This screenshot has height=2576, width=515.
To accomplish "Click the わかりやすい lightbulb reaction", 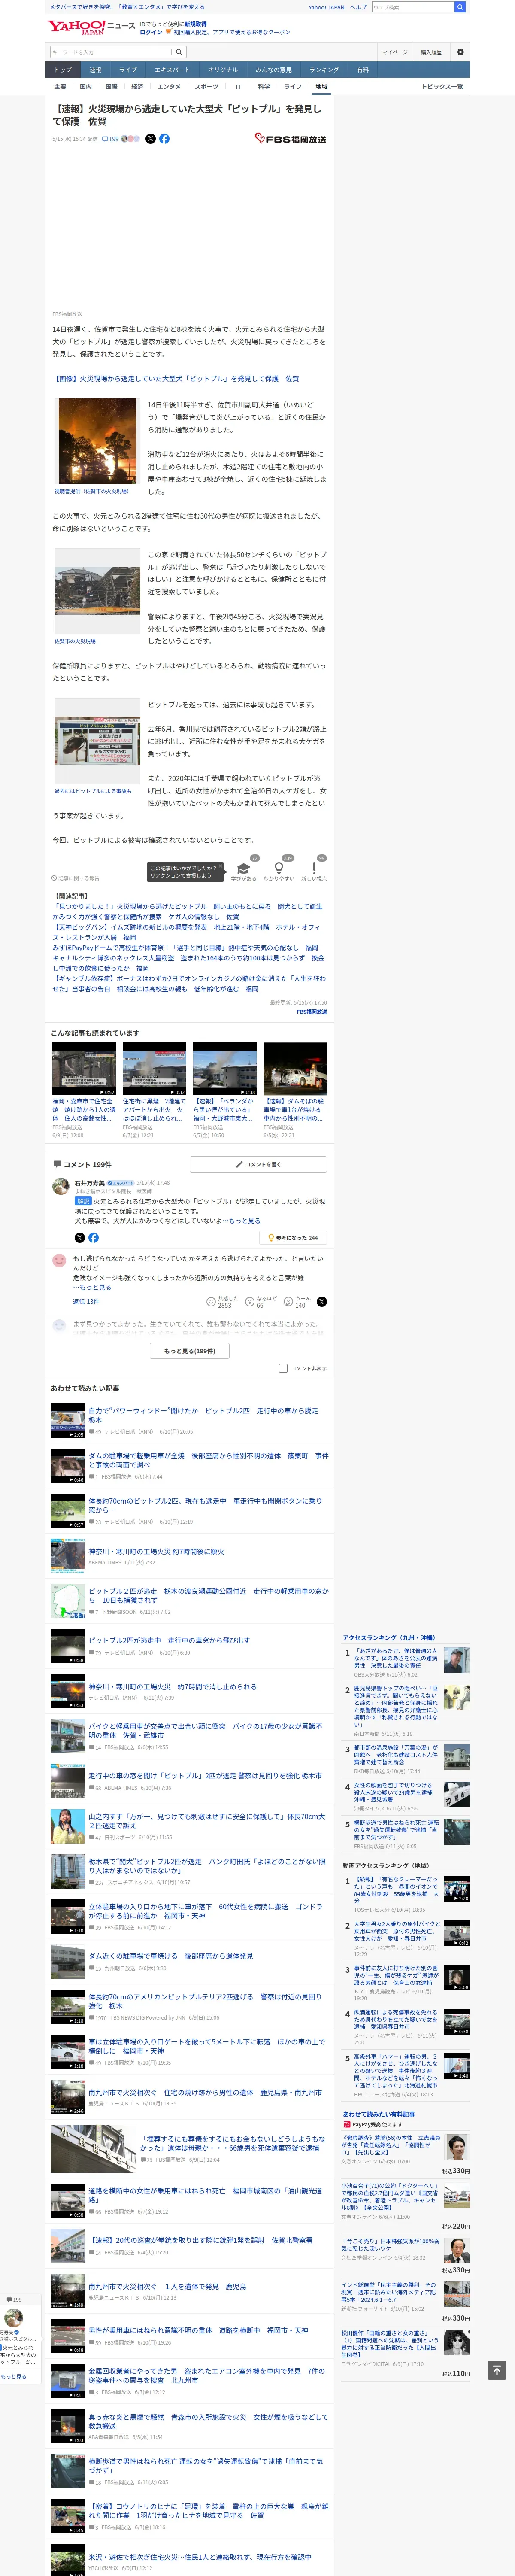I will coord(279,869).
